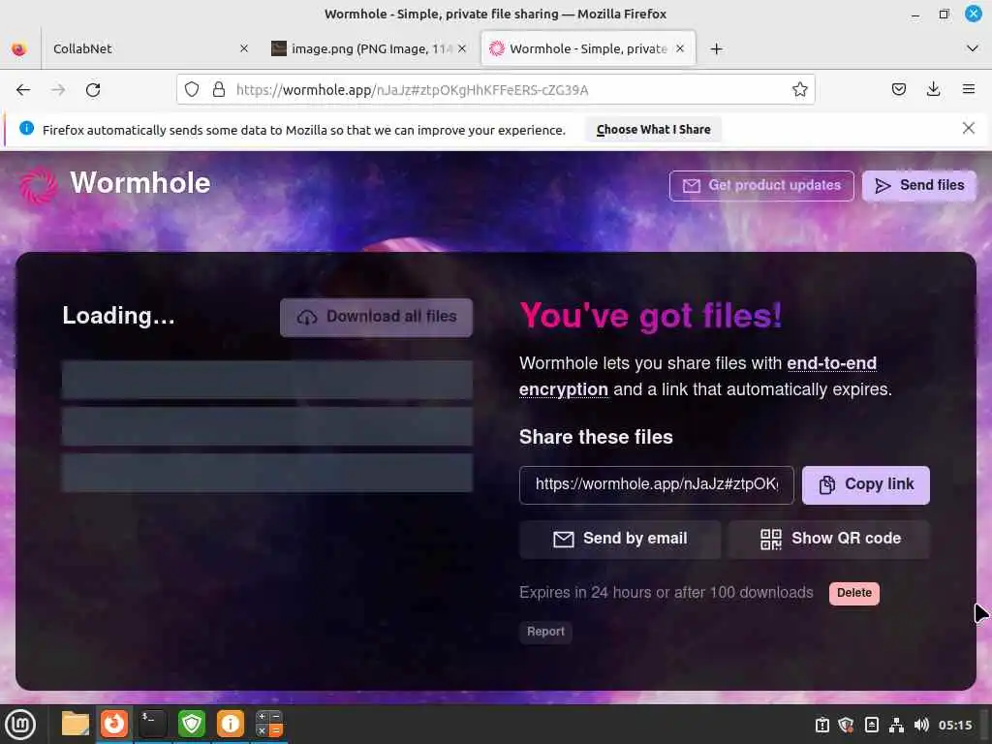Open the Pocket save icon

[898, 90]
